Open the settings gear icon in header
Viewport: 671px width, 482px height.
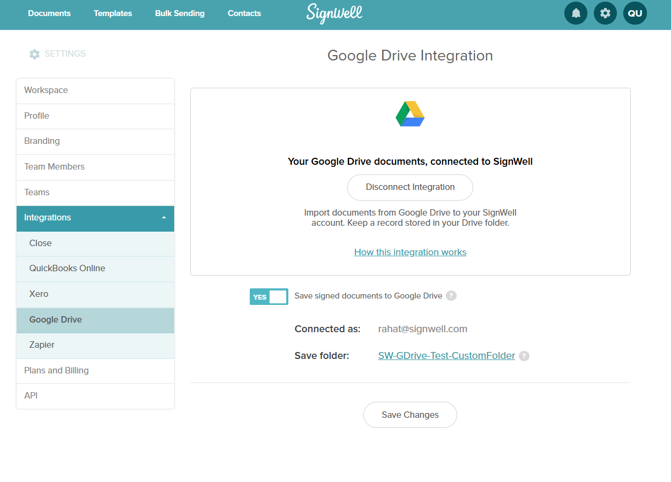[605, 13]
